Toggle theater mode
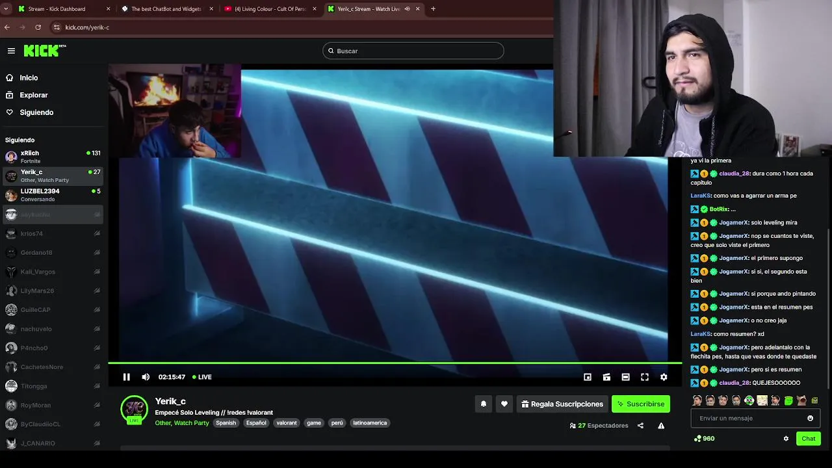The image size is (832, 468). click(x=625, y=377)
